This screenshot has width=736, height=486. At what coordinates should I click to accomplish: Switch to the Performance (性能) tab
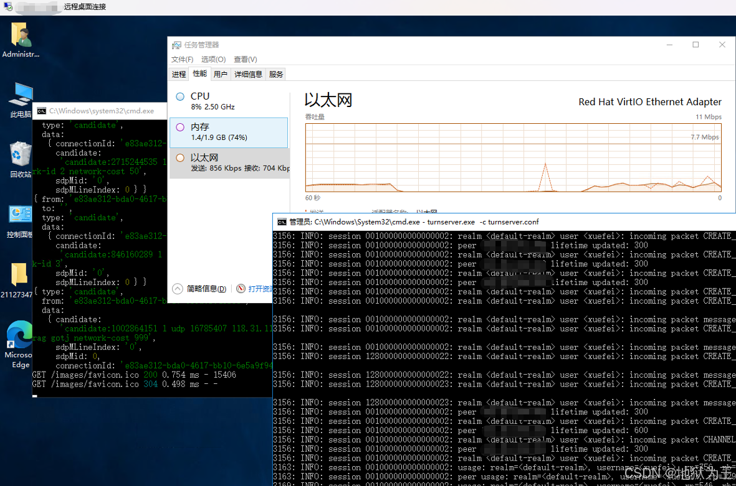pos(199,73)
